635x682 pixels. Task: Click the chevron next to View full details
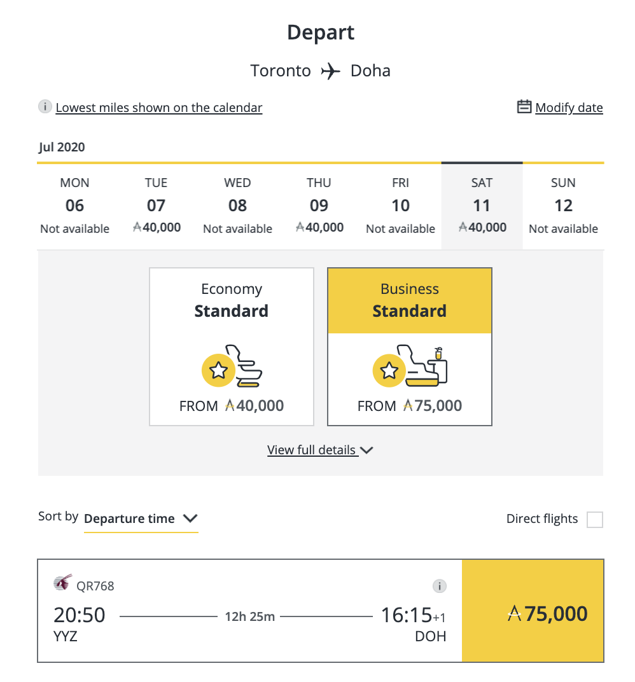pos(366,450)
